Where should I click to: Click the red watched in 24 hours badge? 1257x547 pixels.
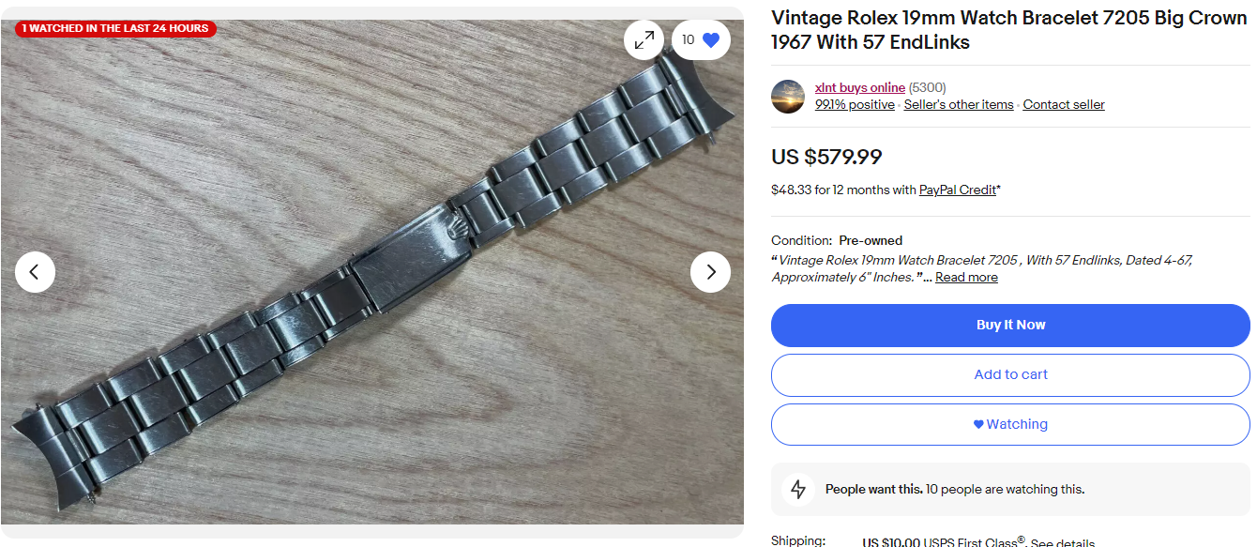(115, 29)
